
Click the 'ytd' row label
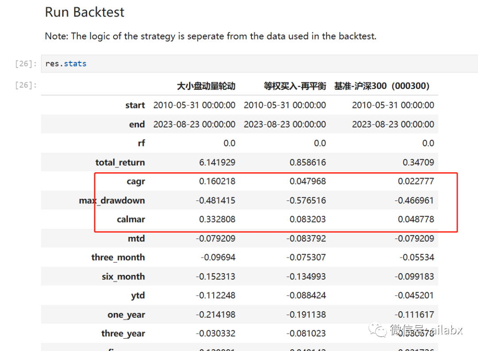[138, 296]
